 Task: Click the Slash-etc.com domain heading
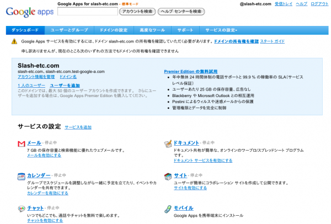pyautogui.click(x=39, y=66)
